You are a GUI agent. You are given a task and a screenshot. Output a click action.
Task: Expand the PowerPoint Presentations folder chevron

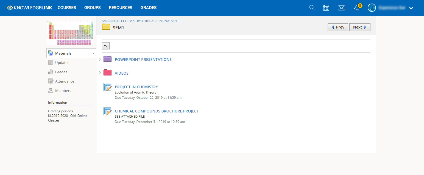point(100,59)
